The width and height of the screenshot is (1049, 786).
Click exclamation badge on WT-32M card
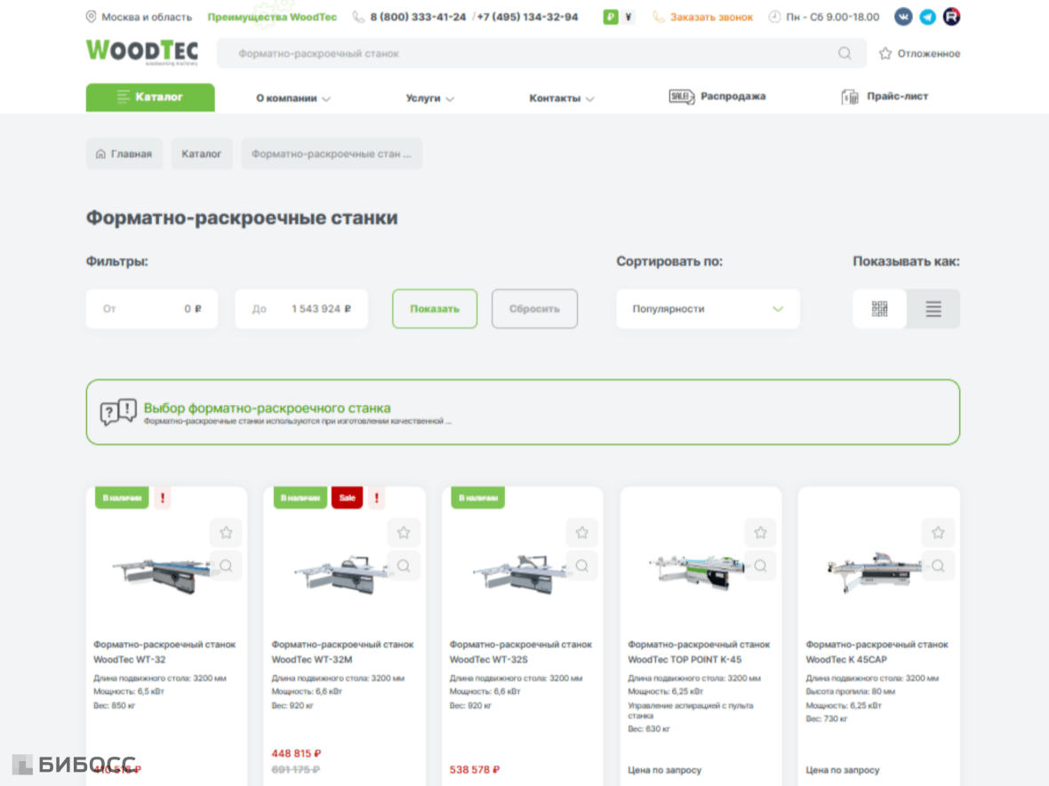[x=377, y=498]
